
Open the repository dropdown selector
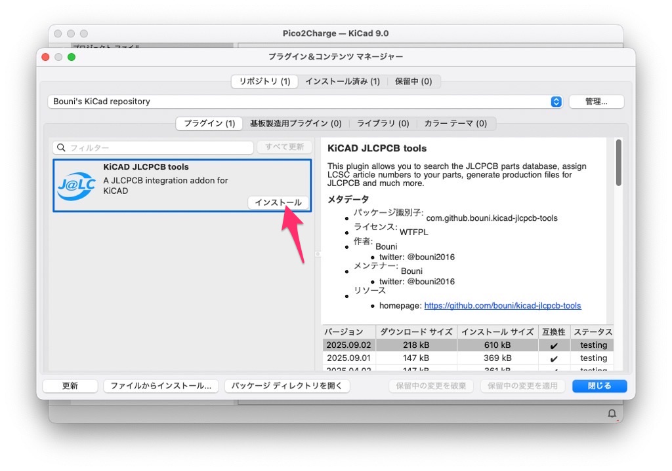point(556,102)
